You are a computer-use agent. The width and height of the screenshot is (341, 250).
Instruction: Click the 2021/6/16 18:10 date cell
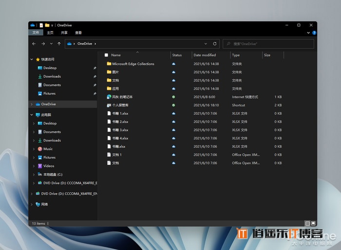click(206, 105)
